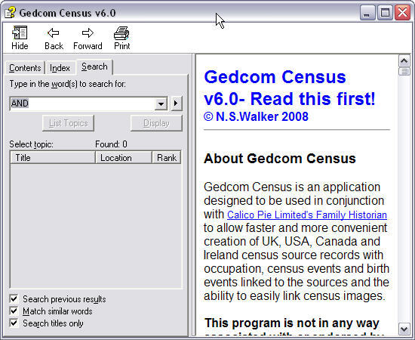The image size is (415, 340).
Task: Click the search words input field
Action: (x=82, y=104)
